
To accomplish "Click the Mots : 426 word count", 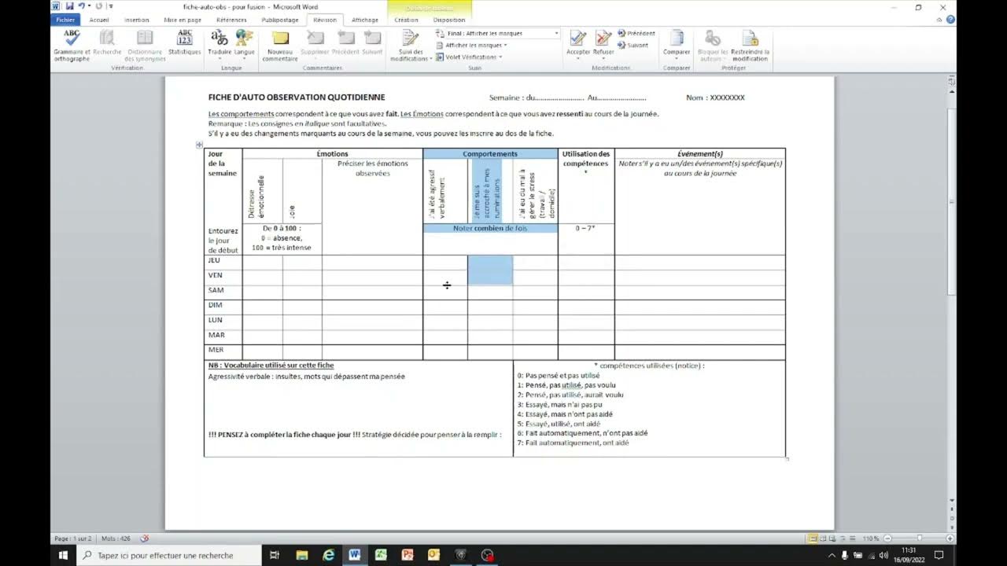I will (116, 538).
